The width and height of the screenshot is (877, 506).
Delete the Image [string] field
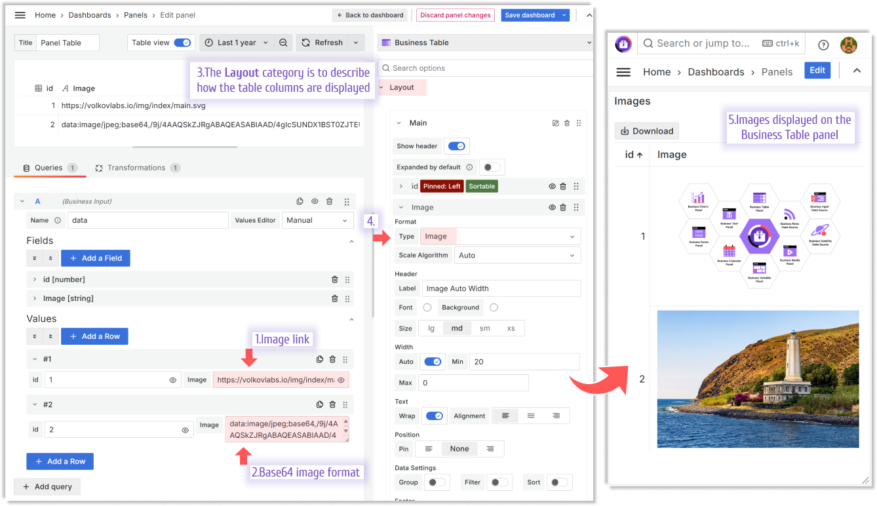click(335, 299)
